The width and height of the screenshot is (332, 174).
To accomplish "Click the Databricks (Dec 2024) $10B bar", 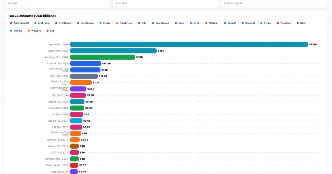I will [81, 83].
